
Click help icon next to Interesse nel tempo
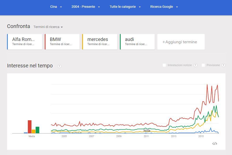click(59, 66)
